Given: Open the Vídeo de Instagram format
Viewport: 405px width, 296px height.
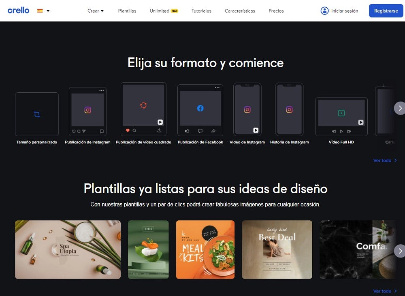Looking at the screenshot, I should tap(247, 109).
